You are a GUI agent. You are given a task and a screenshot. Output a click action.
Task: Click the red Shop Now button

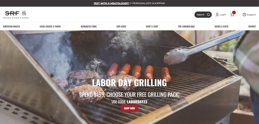(129, 108)
